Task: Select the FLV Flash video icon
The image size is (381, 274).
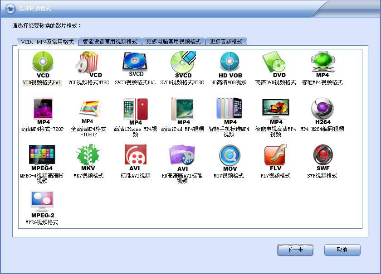Action: [276, 158]
